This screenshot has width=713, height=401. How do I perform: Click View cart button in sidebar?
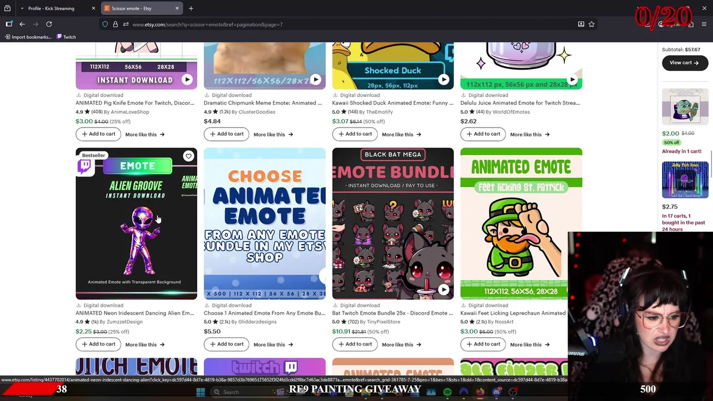(684, 62)
